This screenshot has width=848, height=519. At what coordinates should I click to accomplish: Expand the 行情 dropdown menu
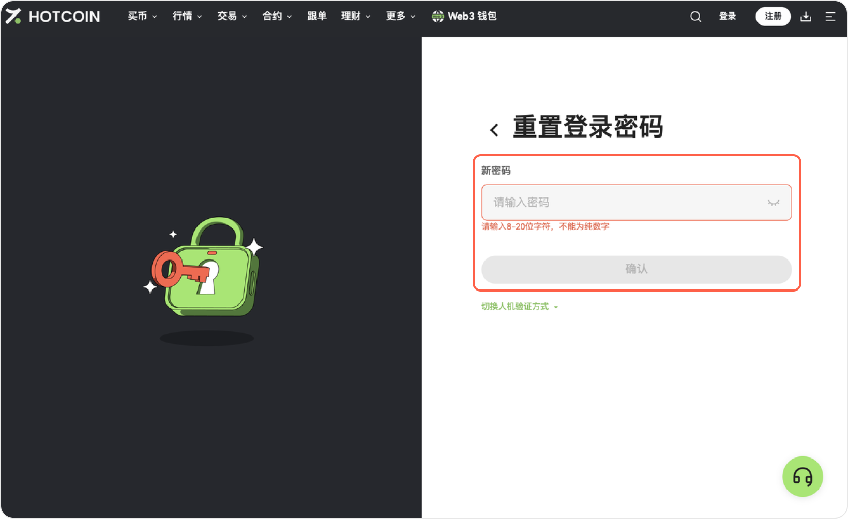(x=187, y=17)
